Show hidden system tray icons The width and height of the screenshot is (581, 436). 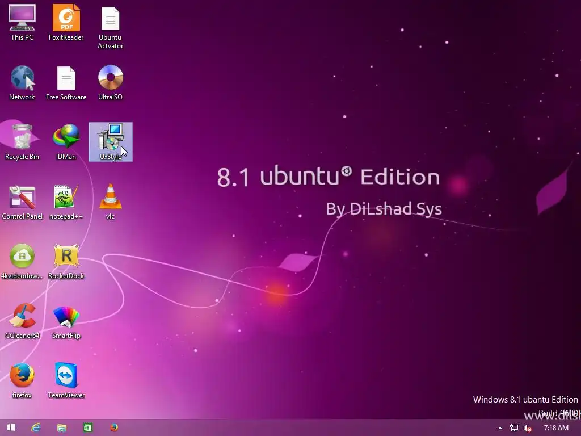pos(500,428)
